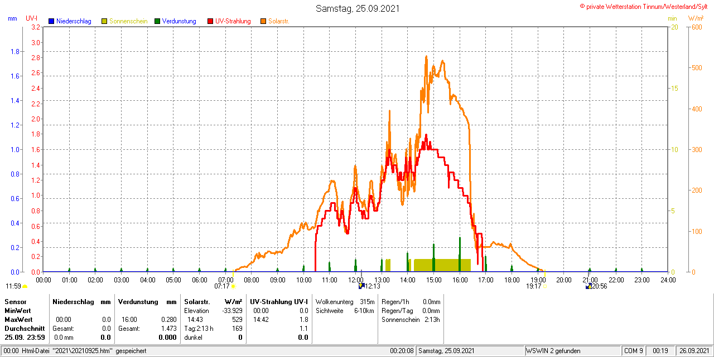The height and width of the screenshot is (357, 714).
Task: Click the MaxWert row label
Action: 18,320
